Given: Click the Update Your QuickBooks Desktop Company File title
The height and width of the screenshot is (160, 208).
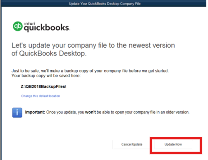Looking at the screenshot, I should pos(105,4).
